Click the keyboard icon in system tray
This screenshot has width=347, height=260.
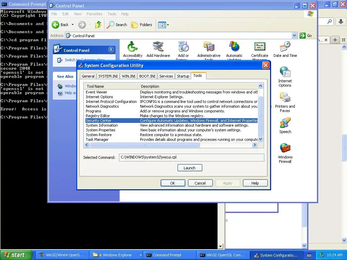pyautogui.click(x=309, y=255)
